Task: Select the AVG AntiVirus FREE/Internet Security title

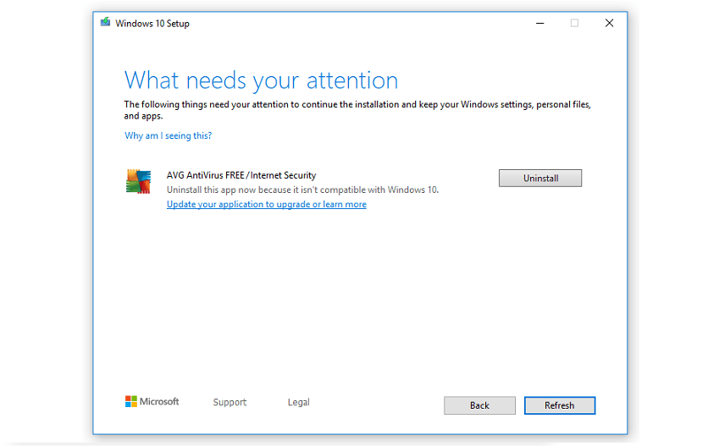Action: click(x=241, y=175)
